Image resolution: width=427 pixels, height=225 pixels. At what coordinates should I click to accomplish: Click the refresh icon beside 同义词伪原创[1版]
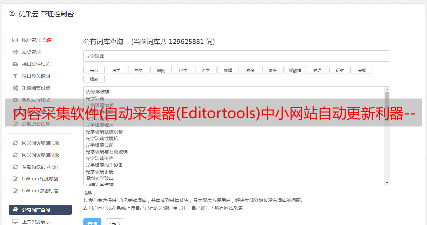(x=15, y=143)
